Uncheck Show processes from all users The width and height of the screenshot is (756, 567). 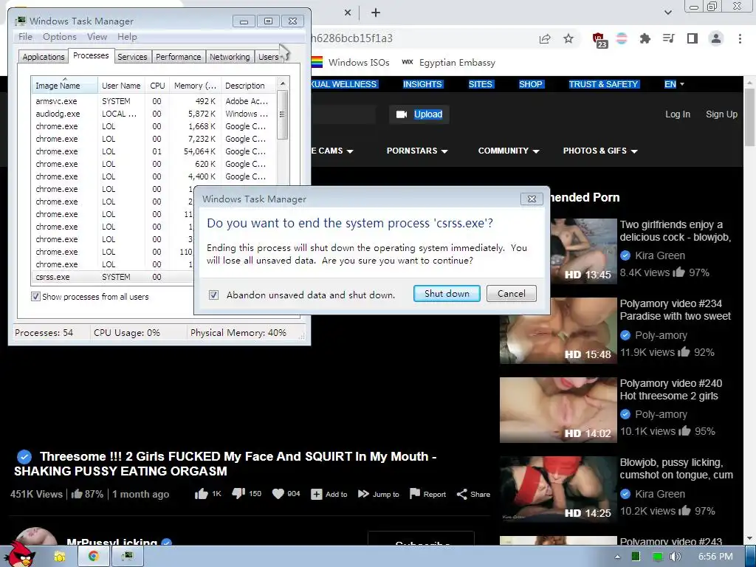click(x=35, y=297)
